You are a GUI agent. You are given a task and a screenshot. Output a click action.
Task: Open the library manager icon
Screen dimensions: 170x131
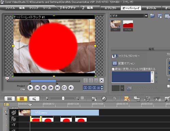coord(167,16)
